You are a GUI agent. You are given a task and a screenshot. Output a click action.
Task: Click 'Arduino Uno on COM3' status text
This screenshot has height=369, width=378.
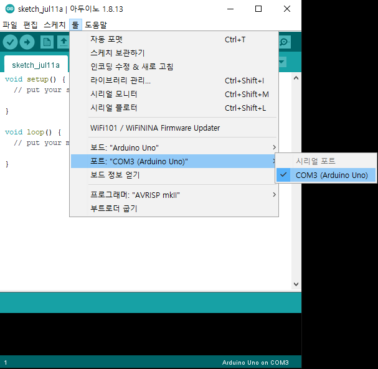pos(255,362)
